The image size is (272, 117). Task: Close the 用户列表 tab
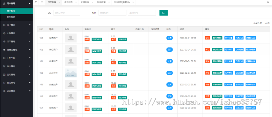pos(60,2)
